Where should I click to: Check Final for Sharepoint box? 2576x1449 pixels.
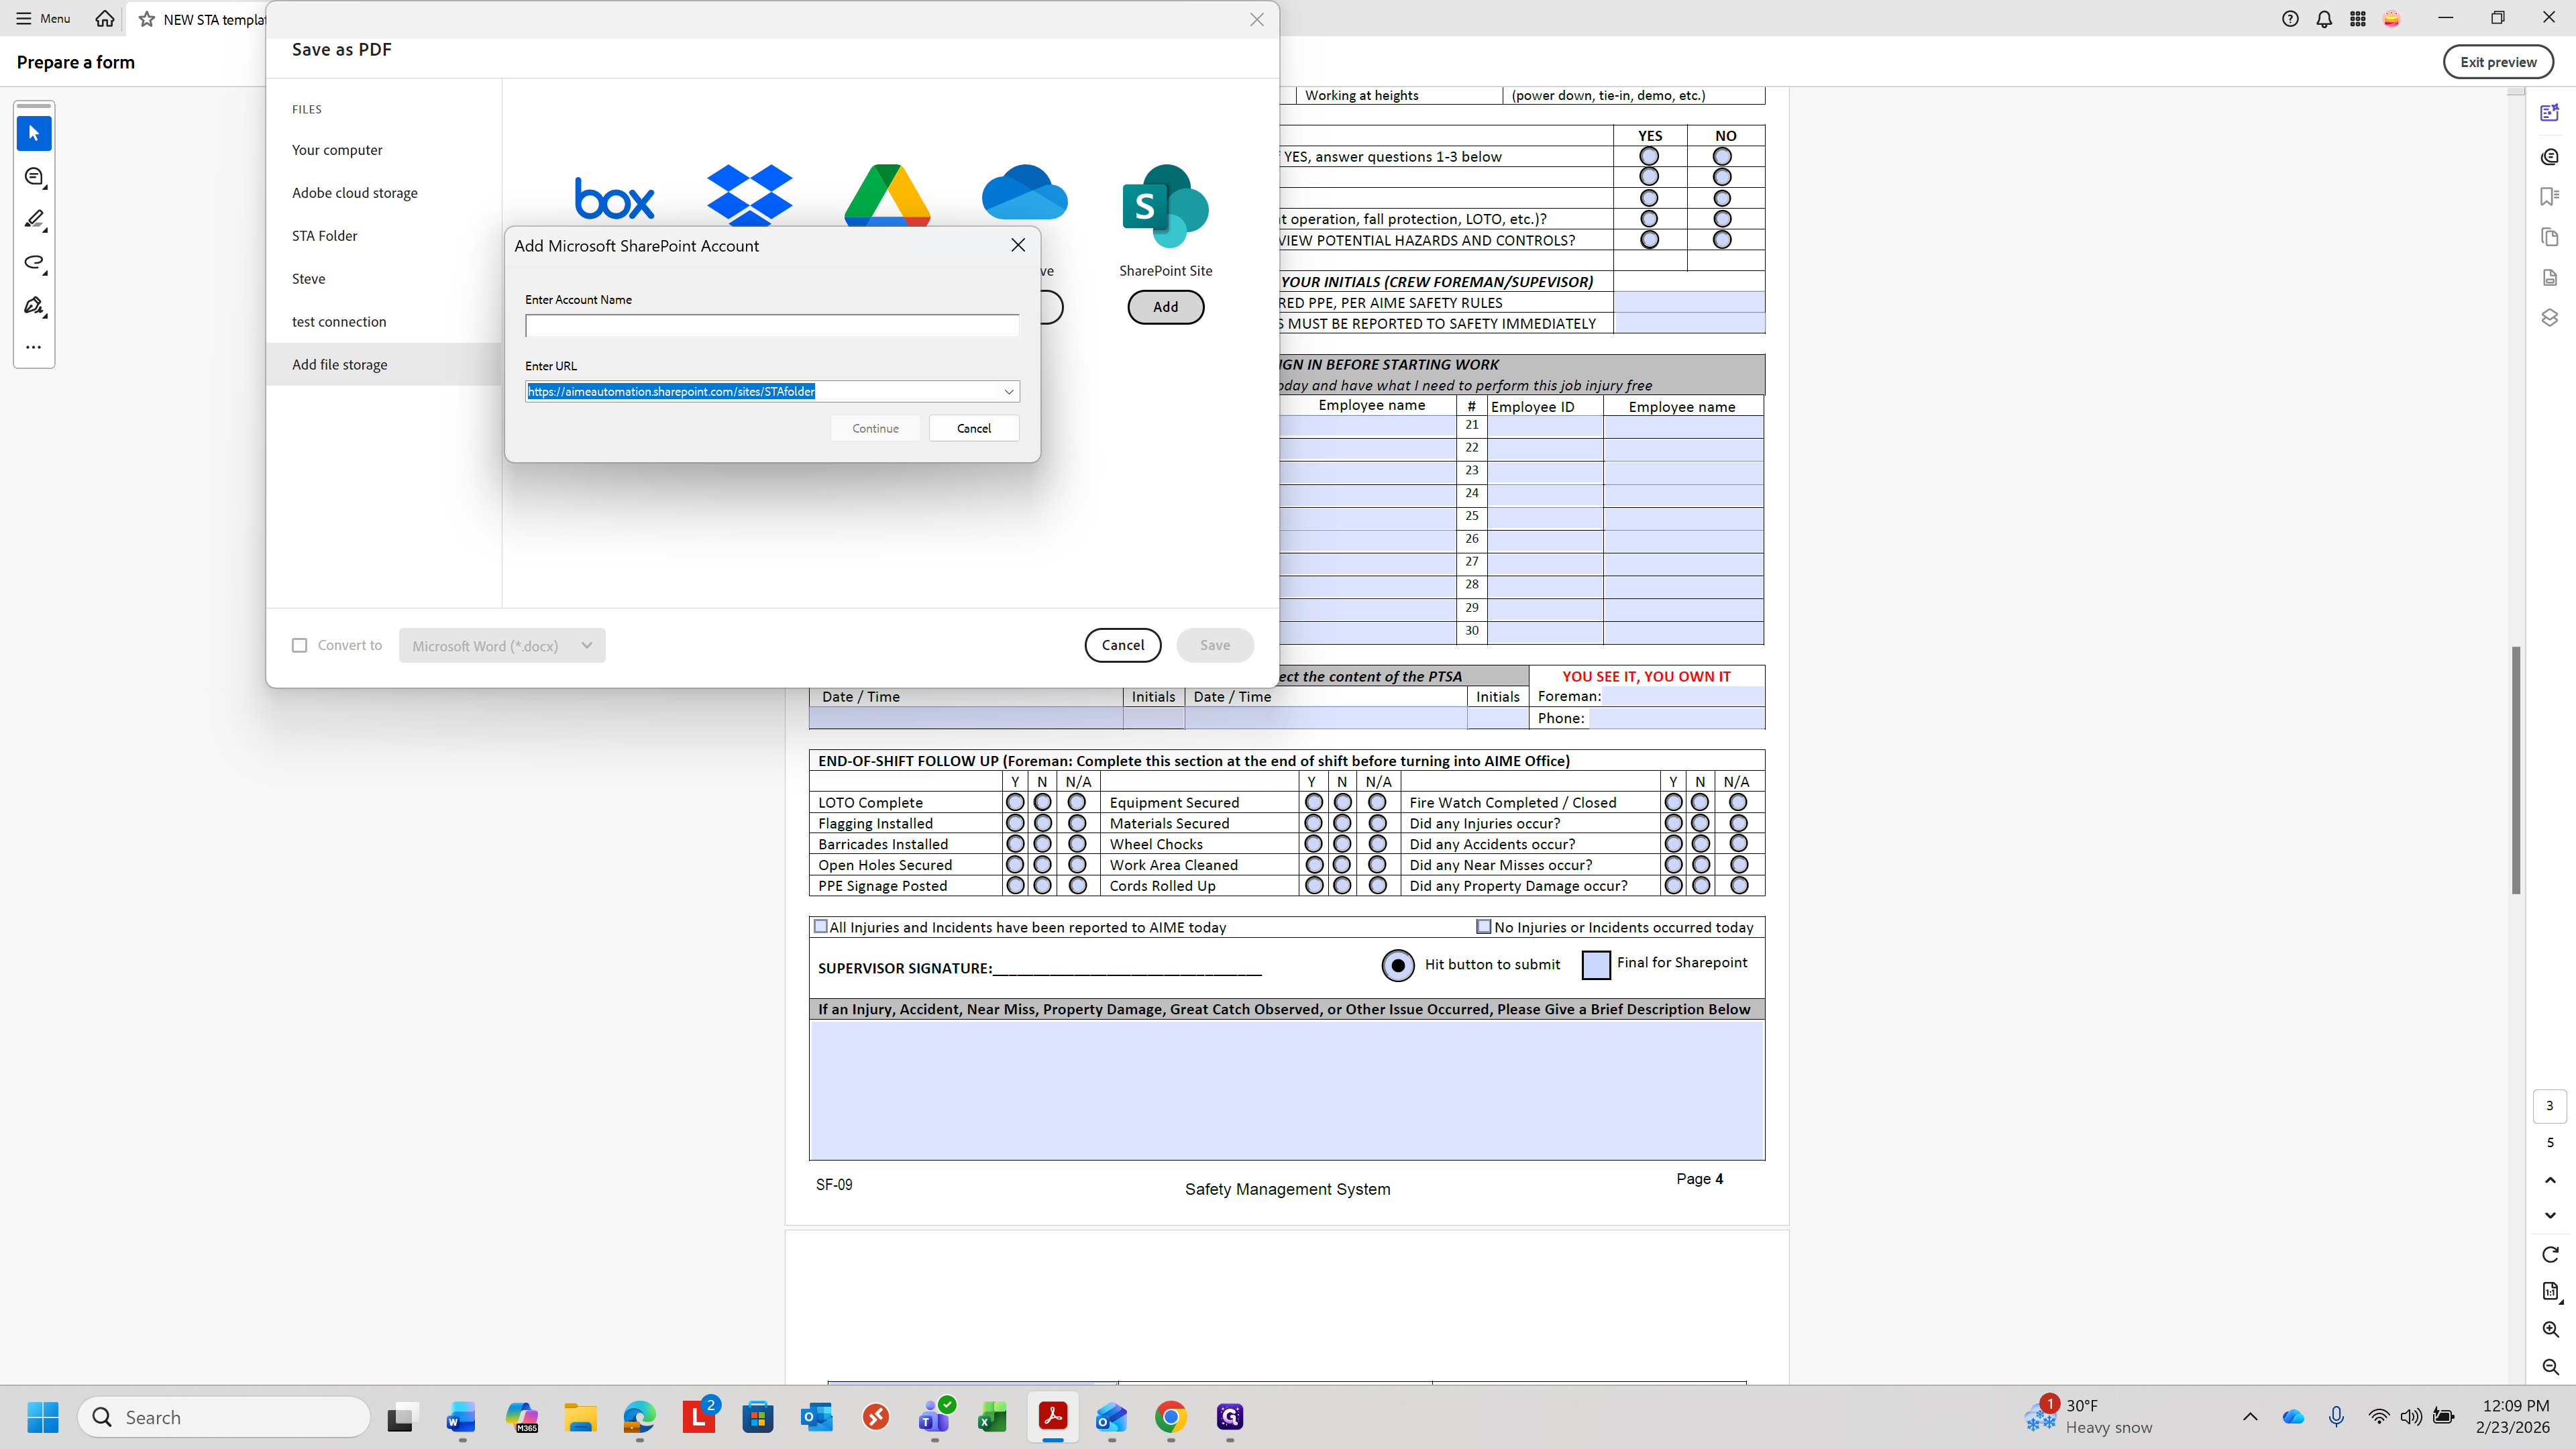pyautogui.click(x=1596, y=964)
